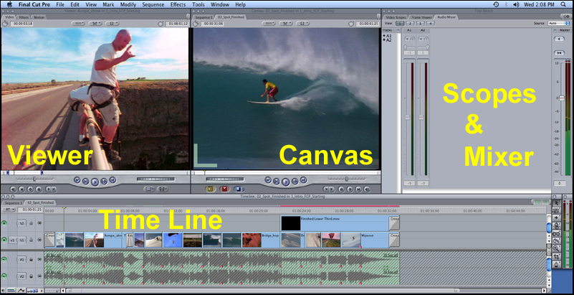Open the Modify menu

coord(128,5)
